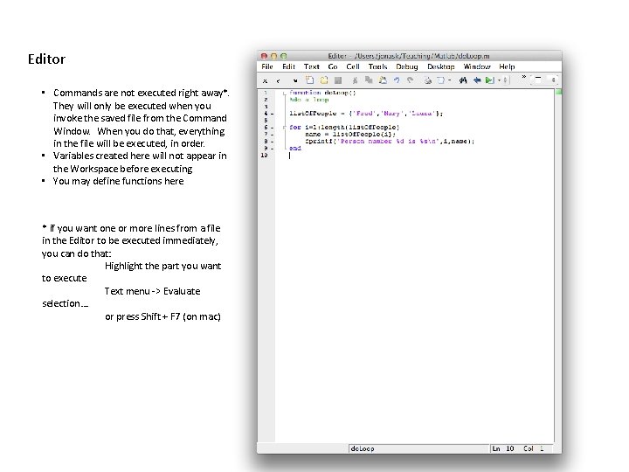Click the Paste clipboard icon
The height and width of the screenshot is (472, 629).
[x=383, y=80]
